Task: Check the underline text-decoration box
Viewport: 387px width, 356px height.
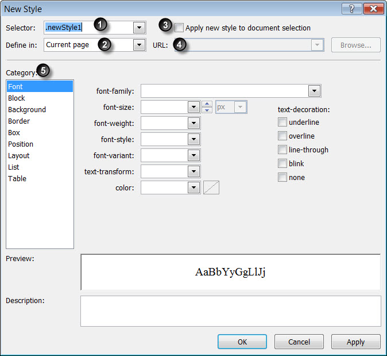Action: (282, 122)
